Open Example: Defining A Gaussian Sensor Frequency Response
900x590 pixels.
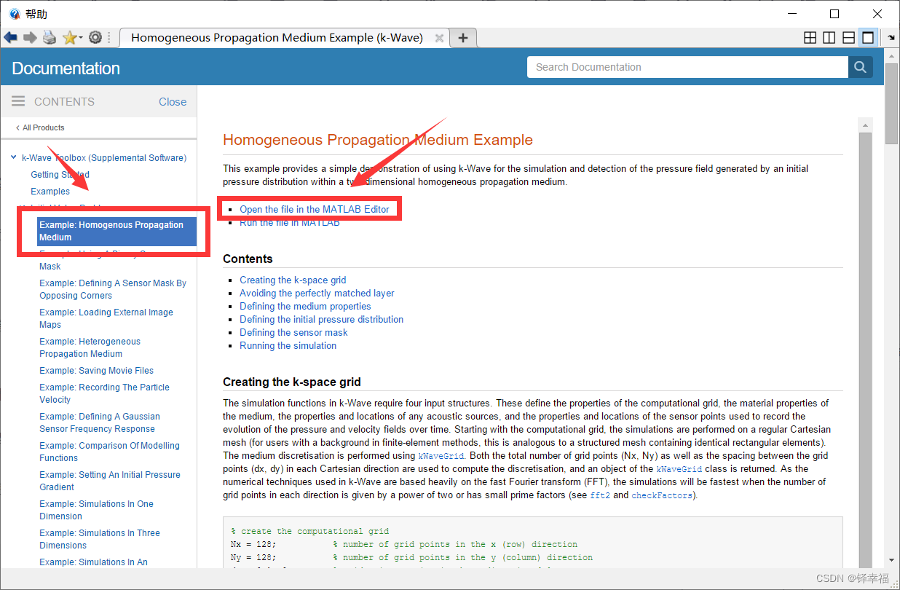click(x=99, y=422)
